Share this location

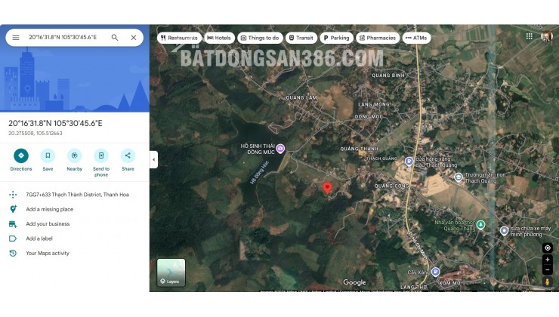pyautogui.click(x=128, y=160)
